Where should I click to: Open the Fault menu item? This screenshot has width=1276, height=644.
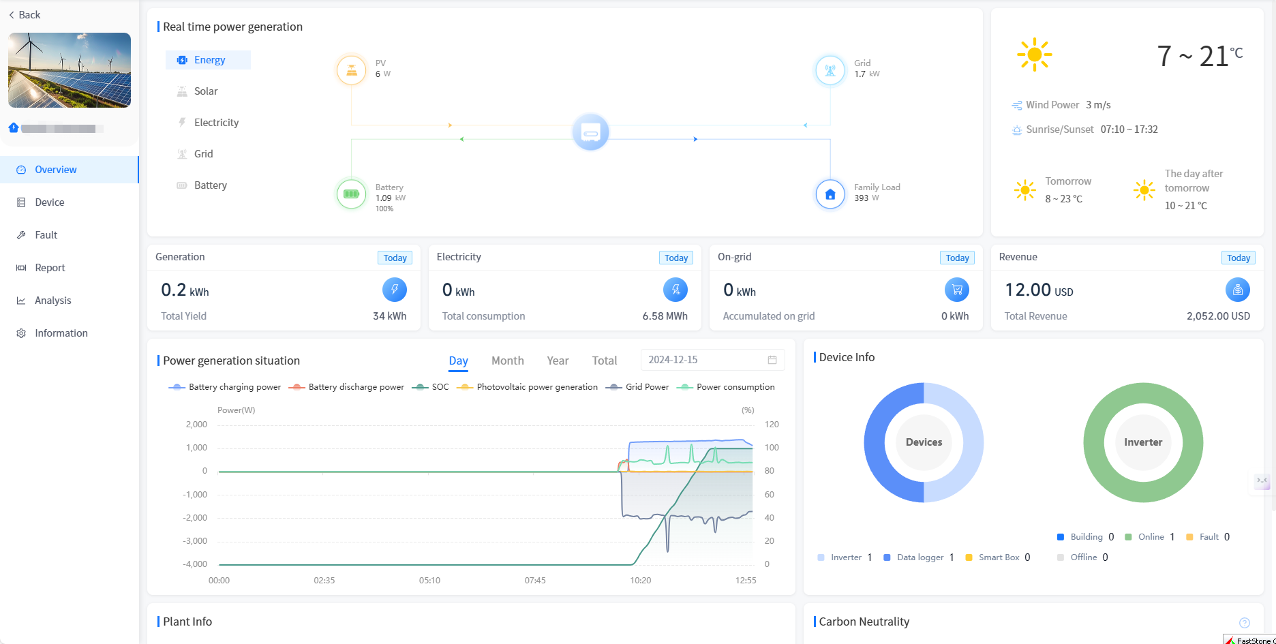click(46, 235)
